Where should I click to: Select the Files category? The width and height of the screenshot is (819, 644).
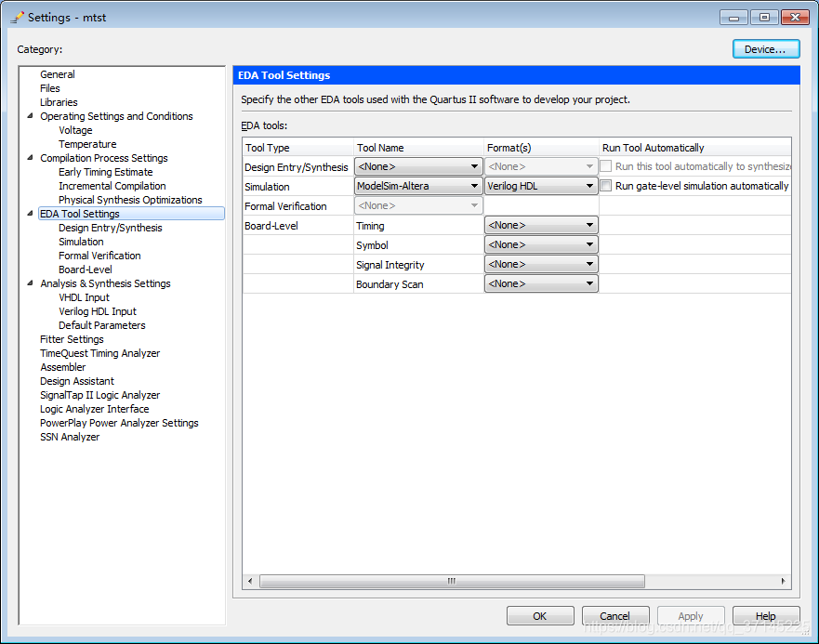pos(50,88)
